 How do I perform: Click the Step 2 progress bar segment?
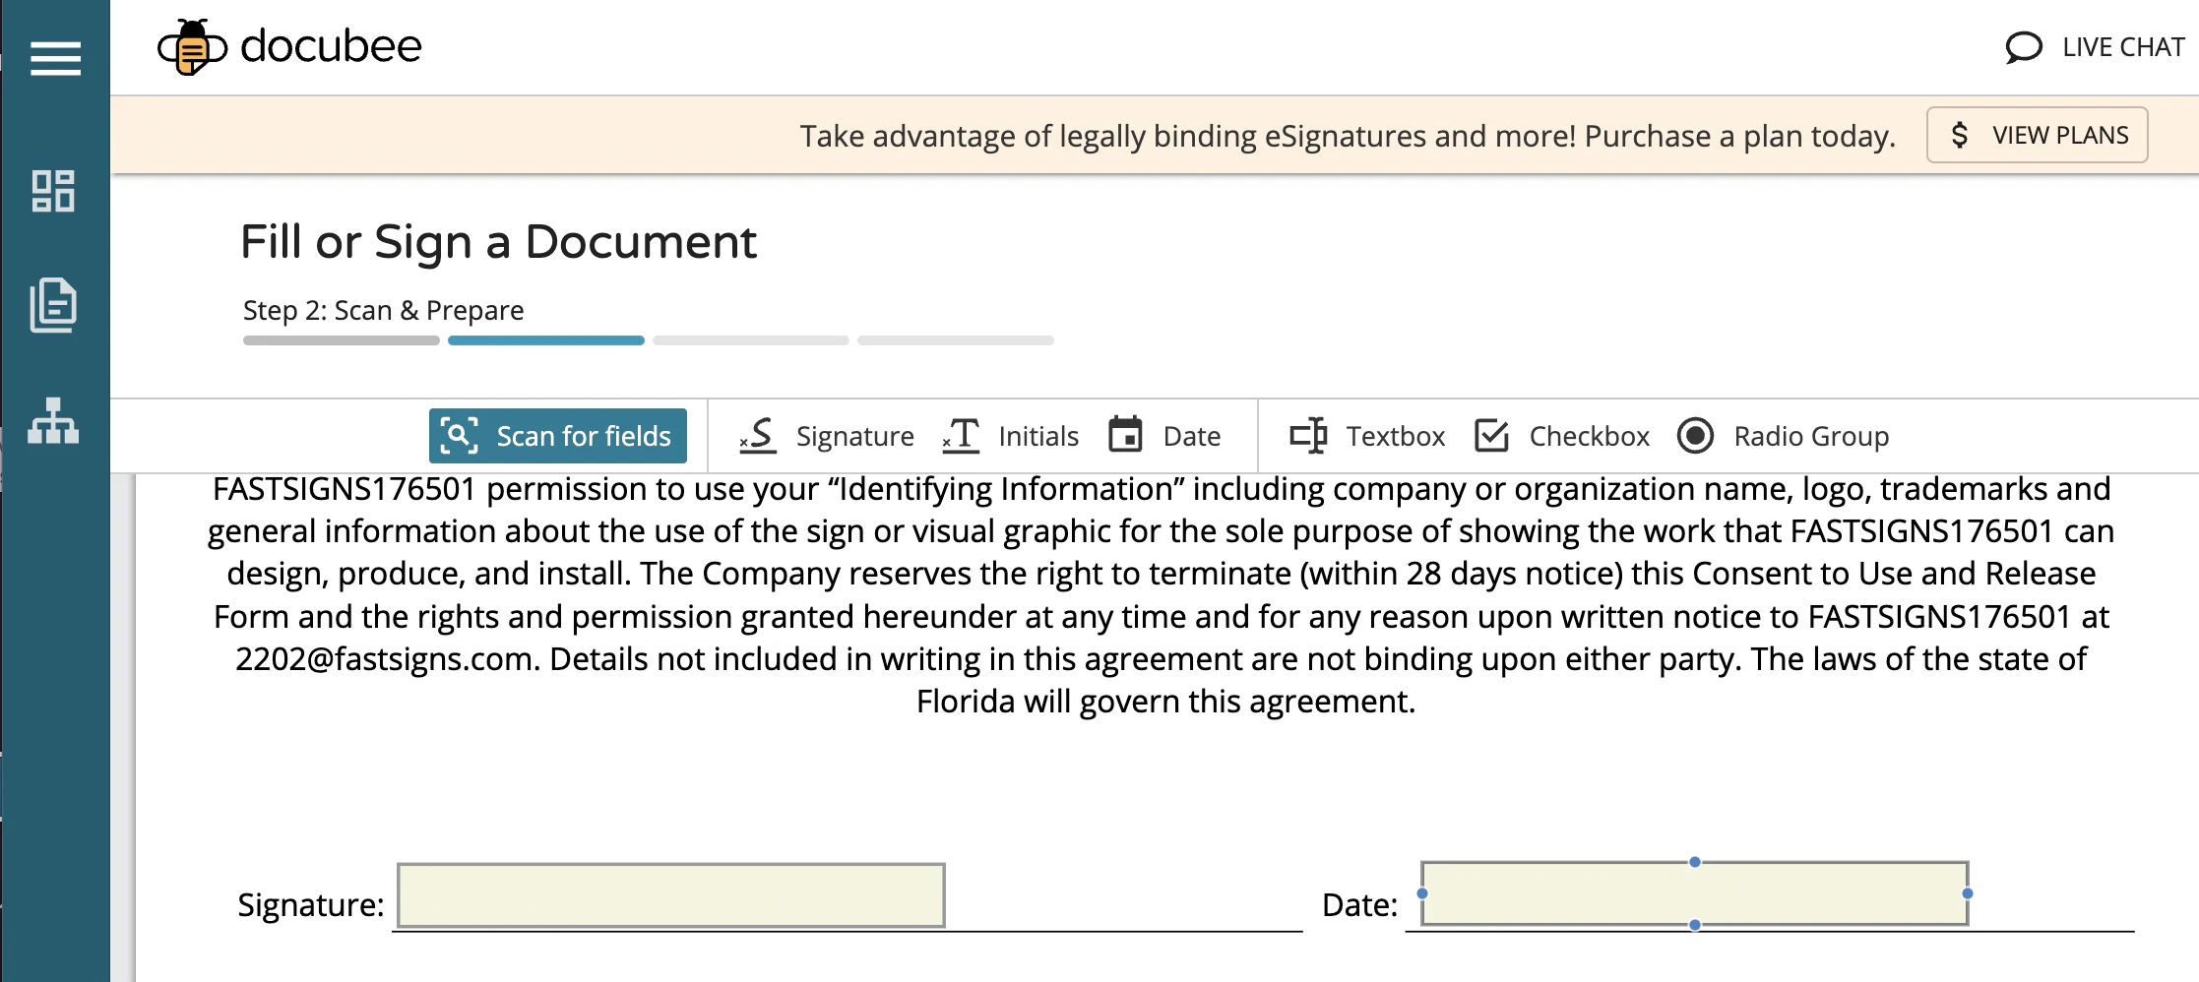coord(545,340)
